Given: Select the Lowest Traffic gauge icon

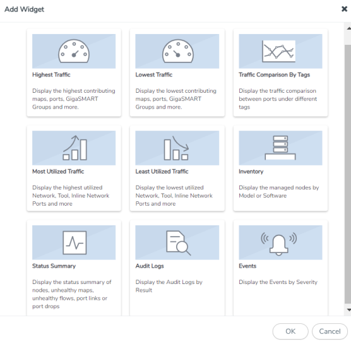Looking at the screenshot, I should point(178,51).
